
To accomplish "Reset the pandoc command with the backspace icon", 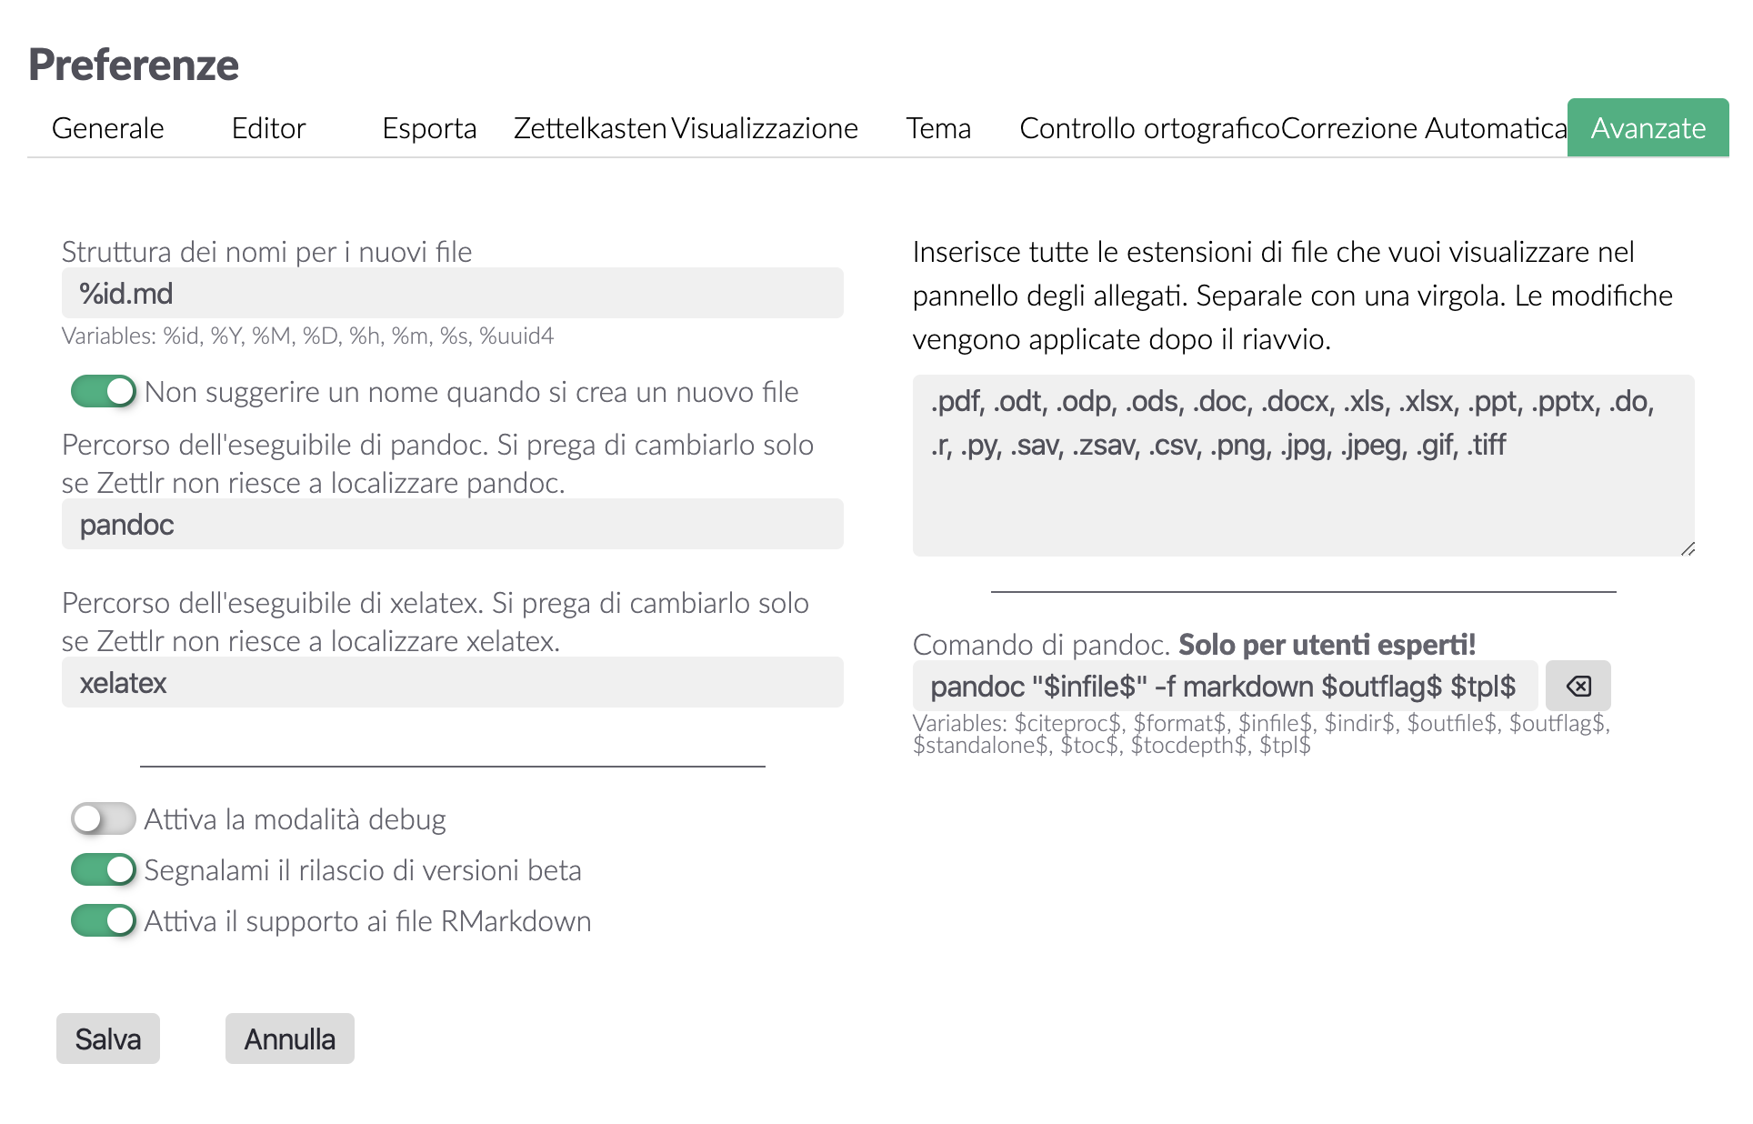I will pyautogui.click(x=1578, y=686).
